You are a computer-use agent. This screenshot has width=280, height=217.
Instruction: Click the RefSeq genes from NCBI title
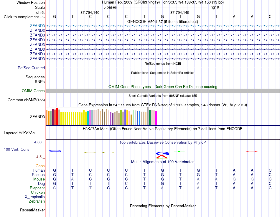[x=163, y=64]
